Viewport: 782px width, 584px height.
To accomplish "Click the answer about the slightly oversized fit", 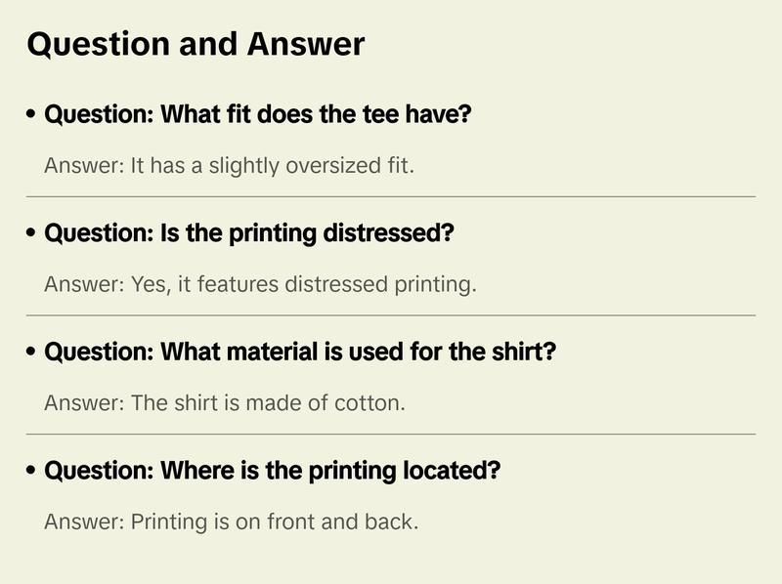I will [x=230, y=166].
